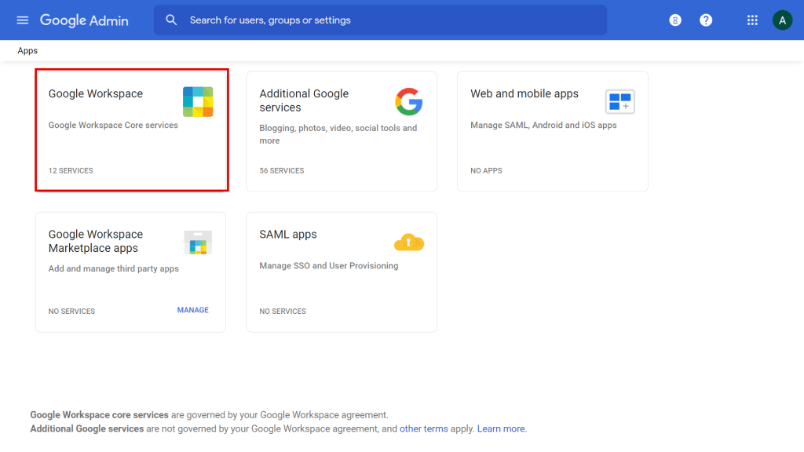The image size is (804, 452).
Task: Open the Google Workspace card title
Action: [95, 94]
